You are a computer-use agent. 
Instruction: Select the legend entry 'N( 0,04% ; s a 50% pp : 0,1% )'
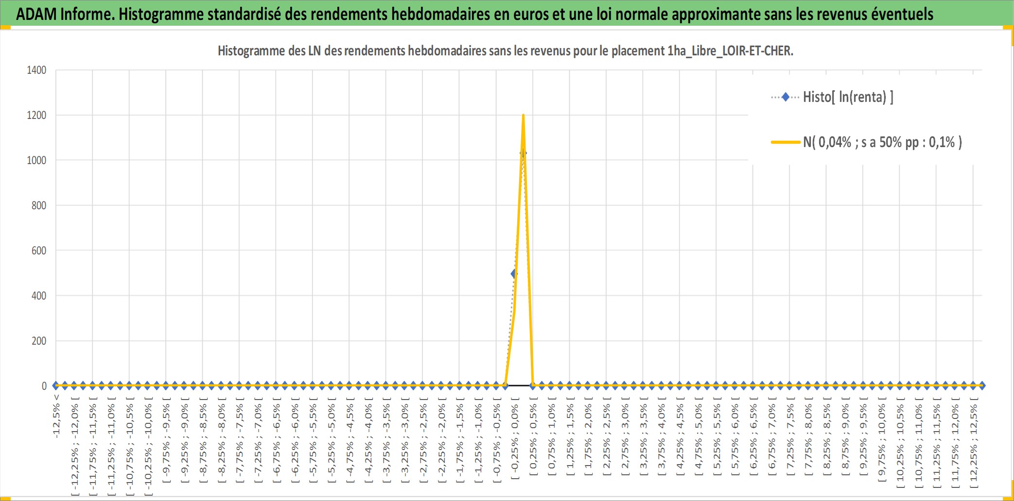coord(882,142)
